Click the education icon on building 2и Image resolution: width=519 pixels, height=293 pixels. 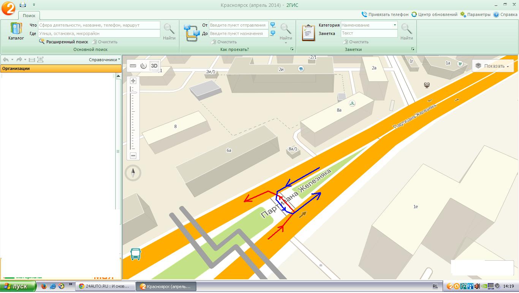click(301, 69)
